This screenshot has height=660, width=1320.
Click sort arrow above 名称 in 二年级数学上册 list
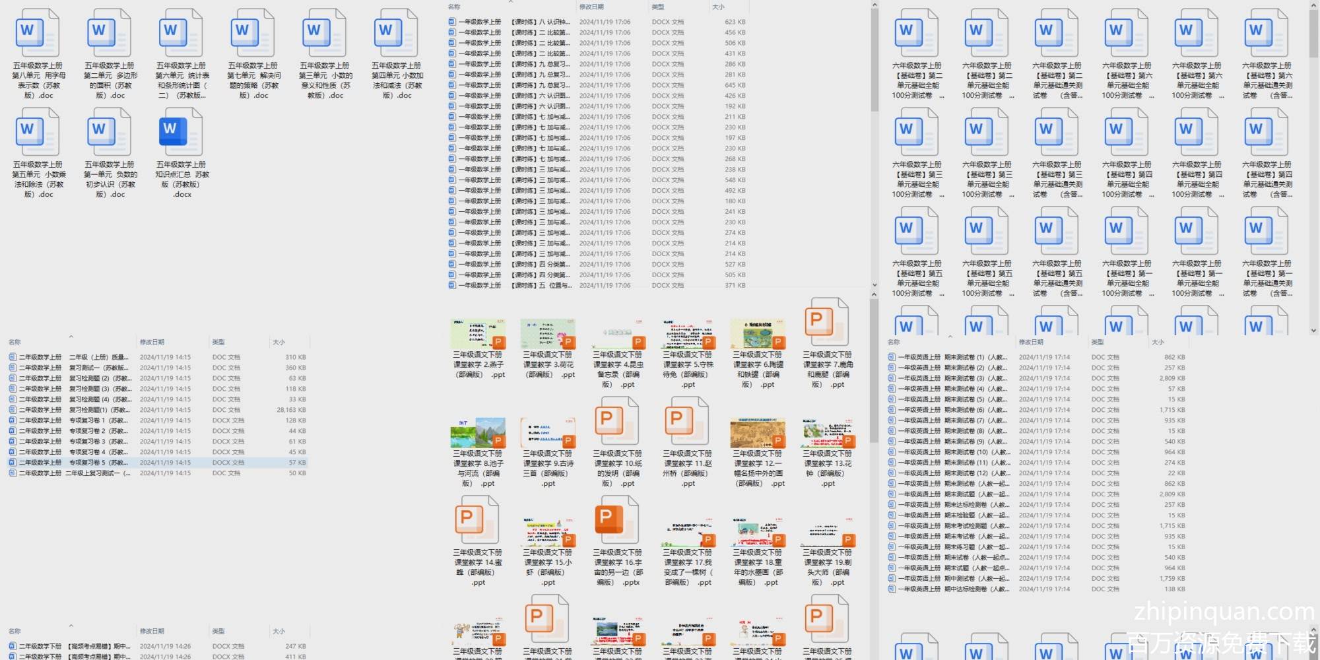coord(71,336)
